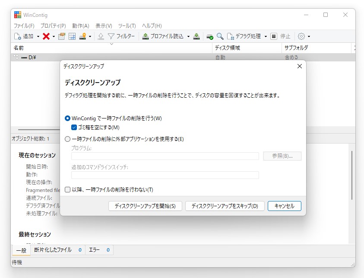The height and width of the screenshot is (278, 364).
Task: Click the 開始日時: label
Action: (37, 166)
